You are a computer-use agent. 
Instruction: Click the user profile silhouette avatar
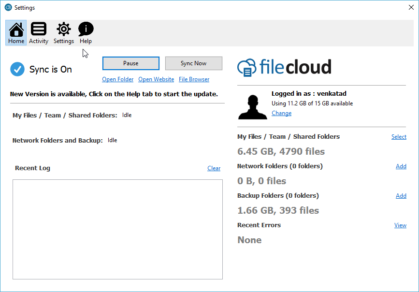click(253, 106)
